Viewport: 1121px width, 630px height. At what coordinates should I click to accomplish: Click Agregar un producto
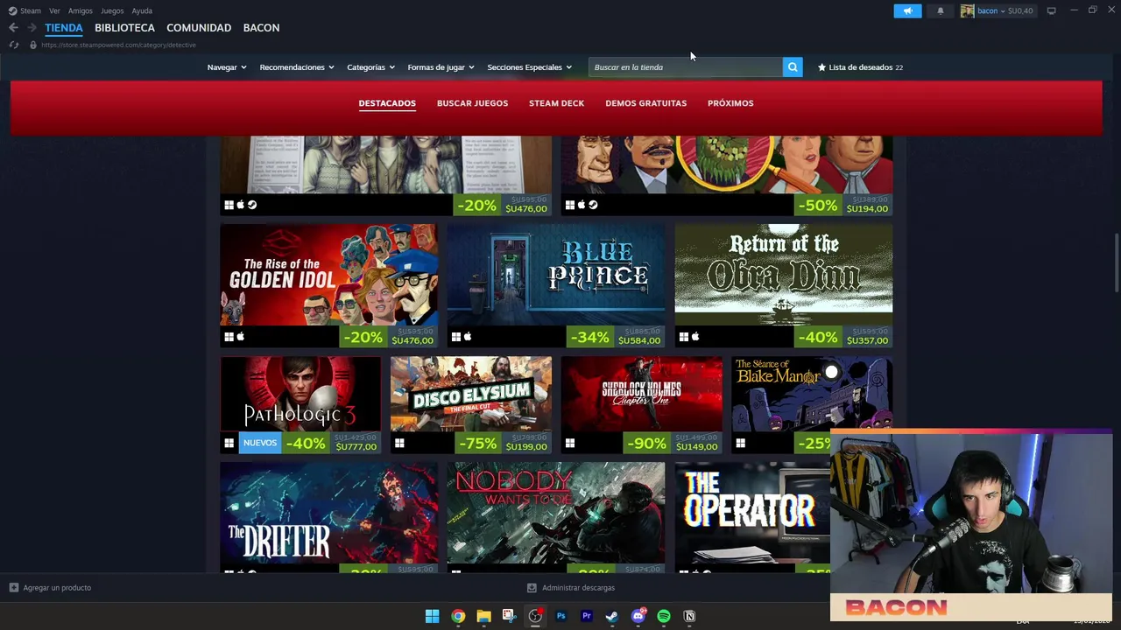(57, 588)
